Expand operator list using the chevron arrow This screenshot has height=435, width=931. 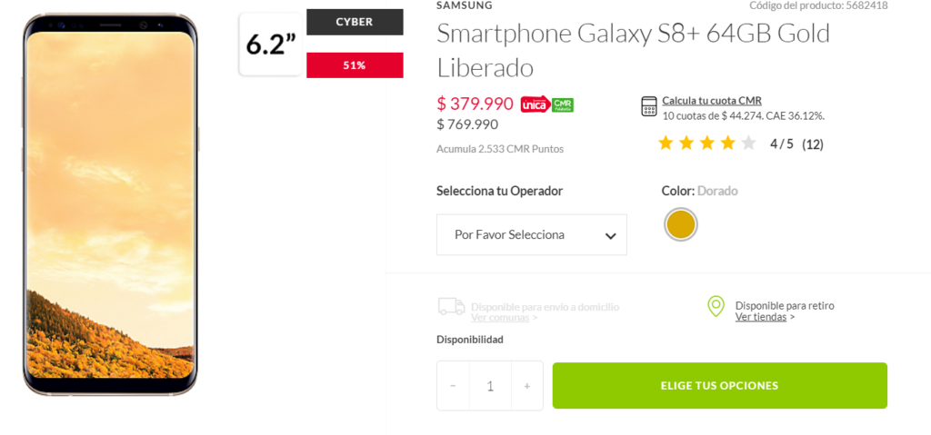pyautogui.click(x=611, y=236)
